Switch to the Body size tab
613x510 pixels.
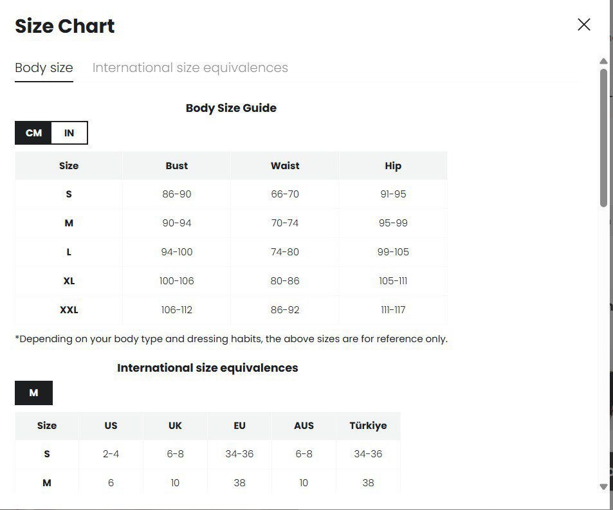click(44, 68)
